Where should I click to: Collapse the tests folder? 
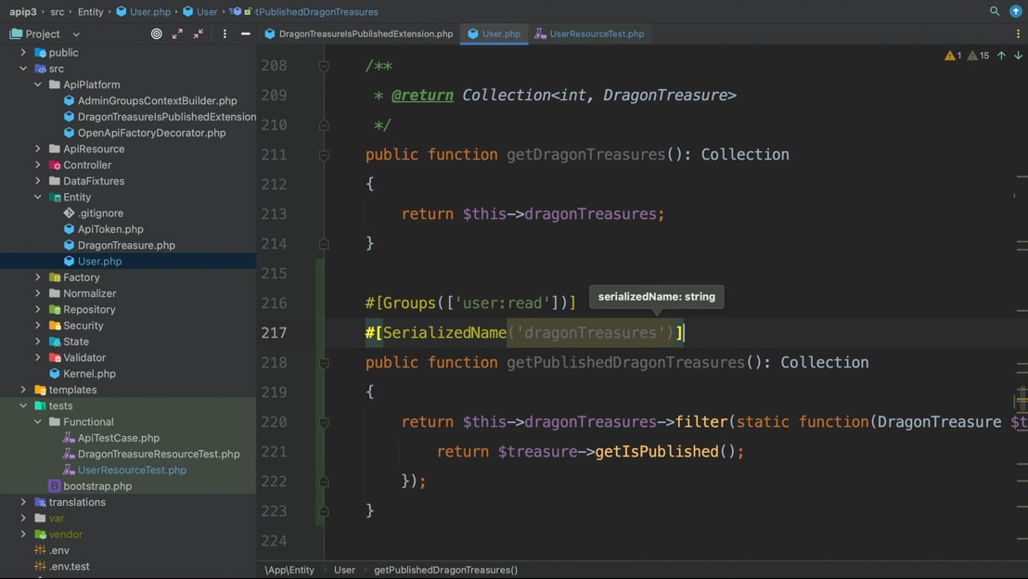tap(23, 405)
